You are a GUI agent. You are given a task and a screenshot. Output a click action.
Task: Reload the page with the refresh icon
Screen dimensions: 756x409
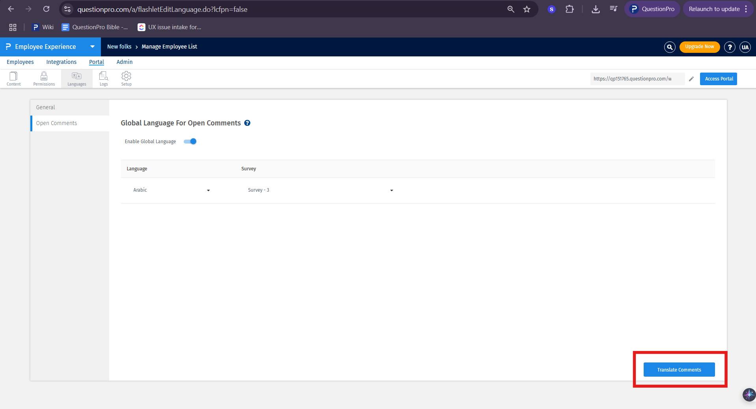point(46,9)
